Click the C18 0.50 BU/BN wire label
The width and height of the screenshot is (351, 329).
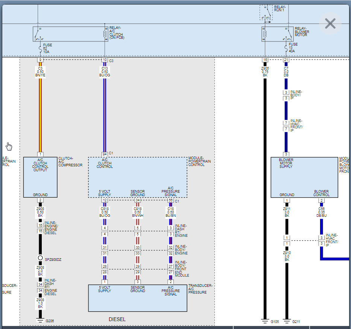(x=170, y=212)
